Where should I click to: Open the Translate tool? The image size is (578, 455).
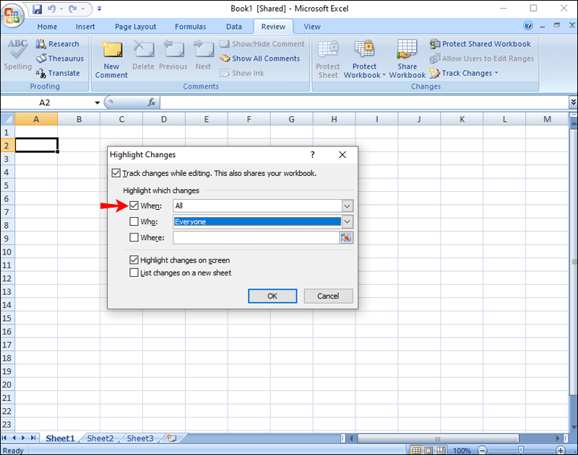(58, 74)
